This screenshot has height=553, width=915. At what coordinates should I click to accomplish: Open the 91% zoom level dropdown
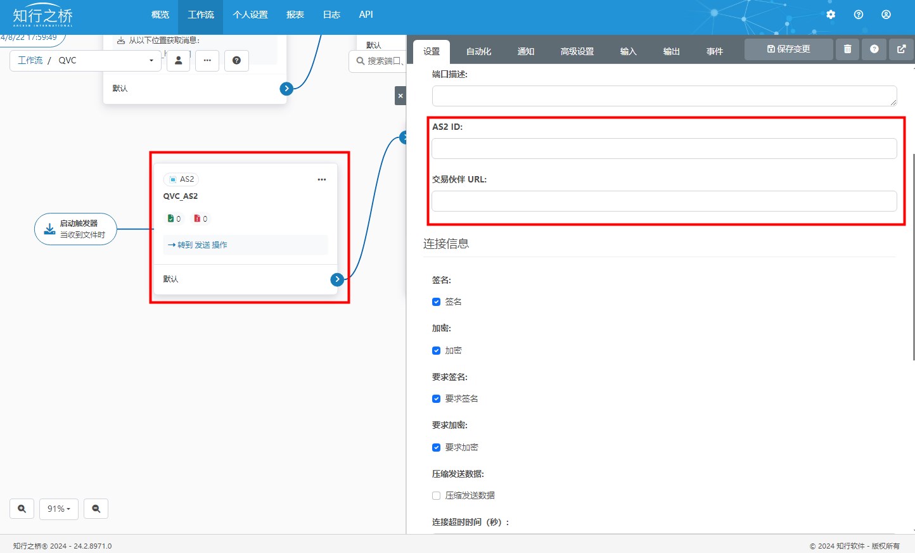[59, 509]
